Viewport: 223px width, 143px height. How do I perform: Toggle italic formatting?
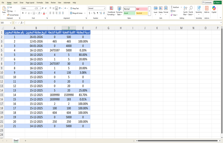point(26,13)
